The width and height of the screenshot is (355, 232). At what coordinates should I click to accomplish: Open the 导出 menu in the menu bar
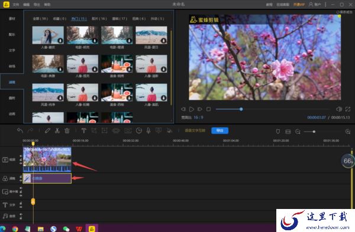[x=37, y=5]
